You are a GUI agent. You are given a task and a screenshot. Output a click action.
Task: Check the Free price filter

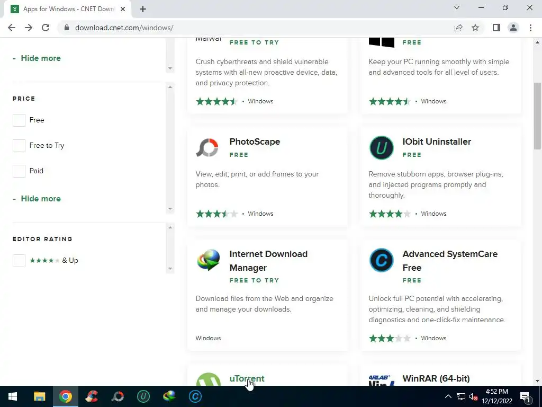(19, 120)
